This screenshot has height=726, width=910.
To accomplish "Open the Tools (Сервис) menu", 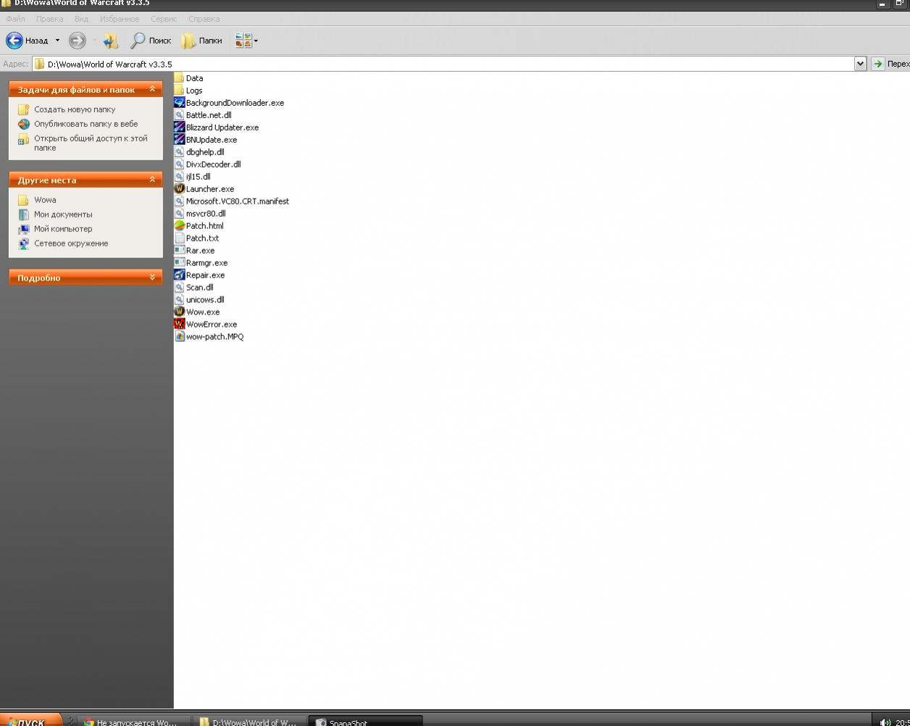I will 164,19.
